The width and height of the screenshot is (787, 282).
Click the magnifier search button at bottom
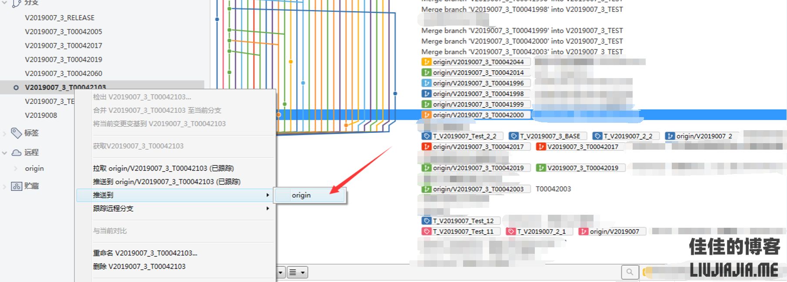tap(630, 272)
